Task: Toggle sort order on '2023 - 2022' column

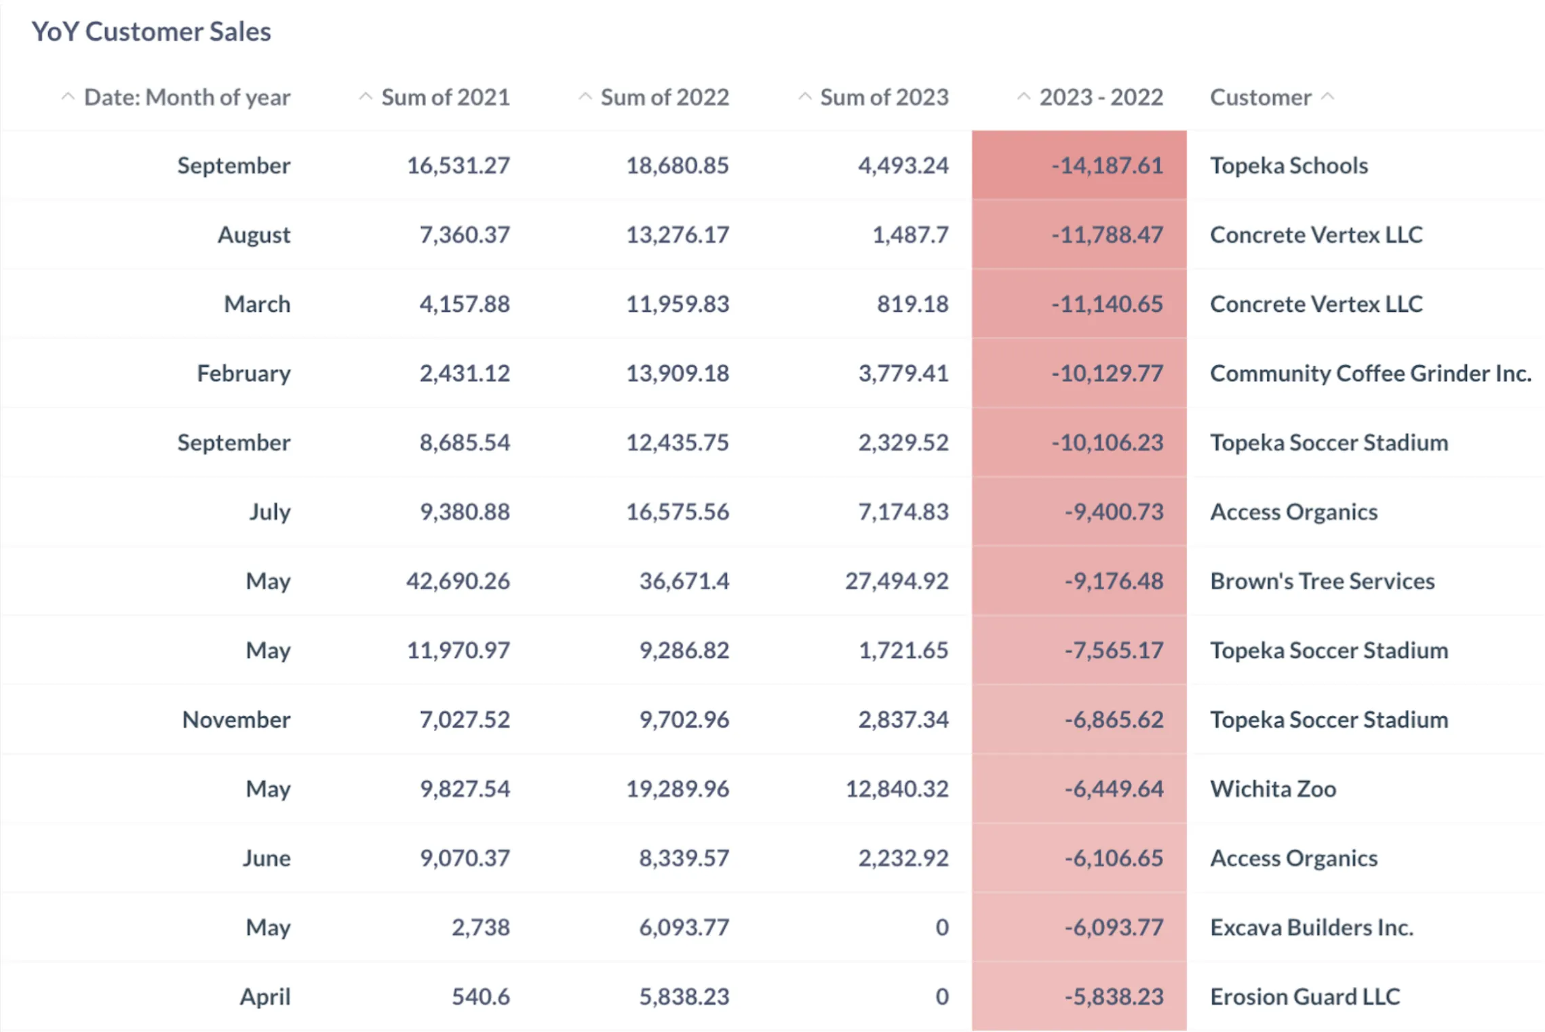Action: point(1025,97)
